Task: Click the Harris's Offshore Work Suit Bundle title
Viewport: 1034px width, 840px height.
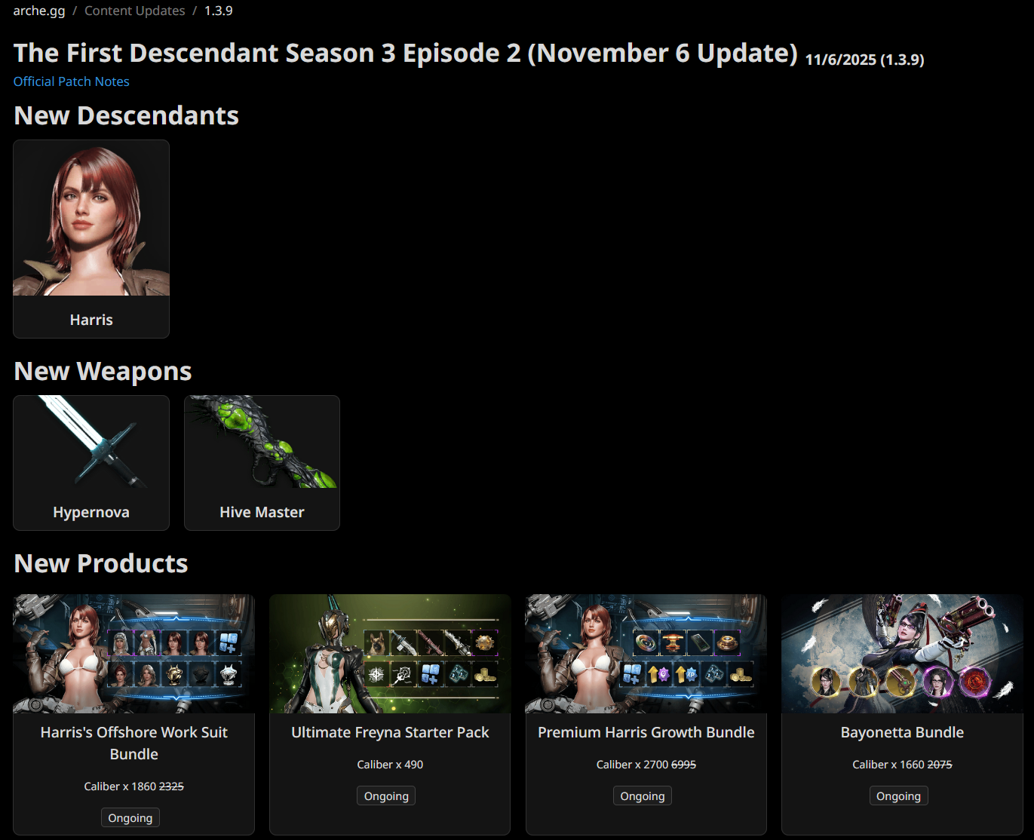Action: [133, 743]
